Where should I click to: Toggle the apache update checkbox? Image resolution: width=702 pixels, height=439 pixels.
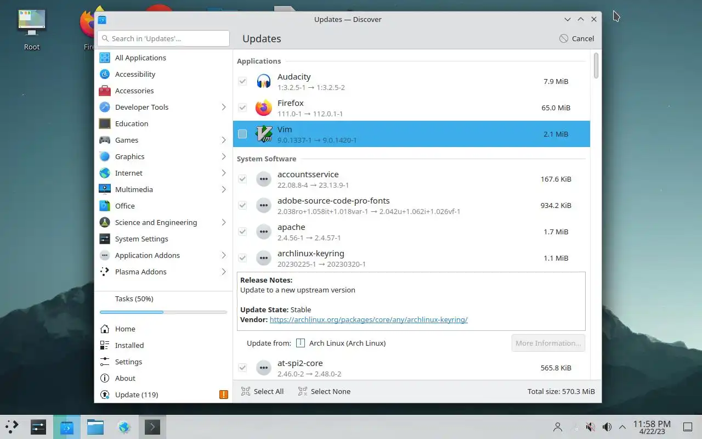click(242, 232)
